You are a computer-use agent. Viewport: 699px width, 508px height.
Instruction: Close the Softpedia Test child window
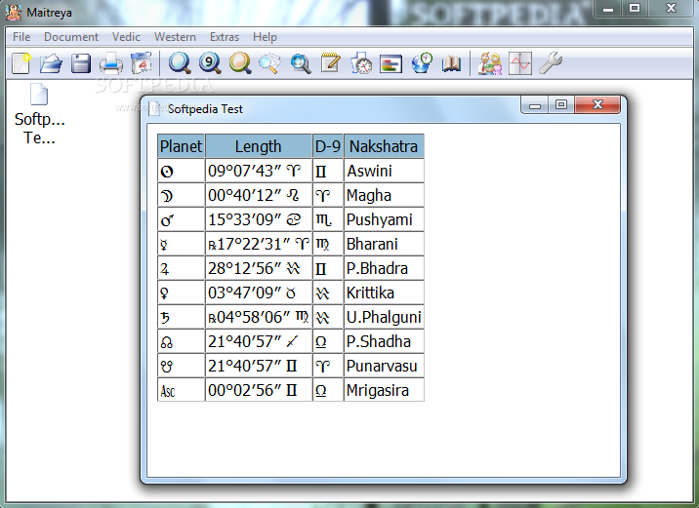click(x=597, y=105)
